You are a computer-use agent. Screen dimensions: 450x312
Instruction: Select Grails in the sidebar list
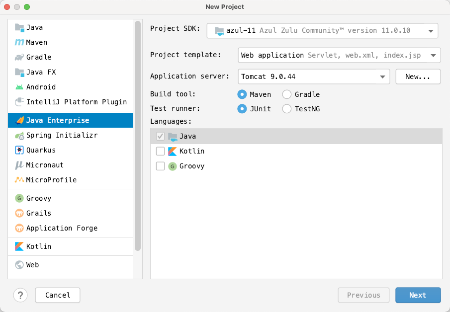coord(71,213)
